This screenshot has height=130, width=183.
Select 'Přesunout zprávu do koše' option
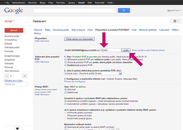66,116
